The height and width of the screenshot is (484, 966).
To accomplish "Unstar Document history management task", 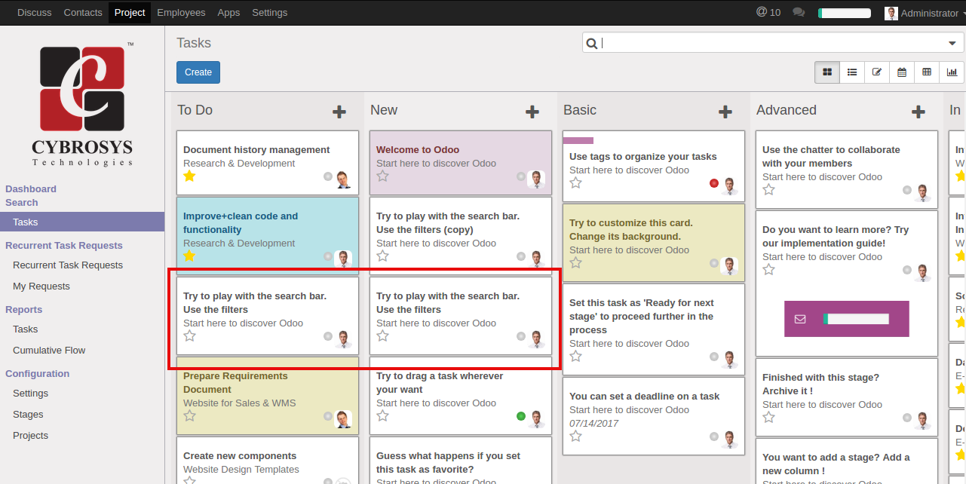I will point(189,176).
